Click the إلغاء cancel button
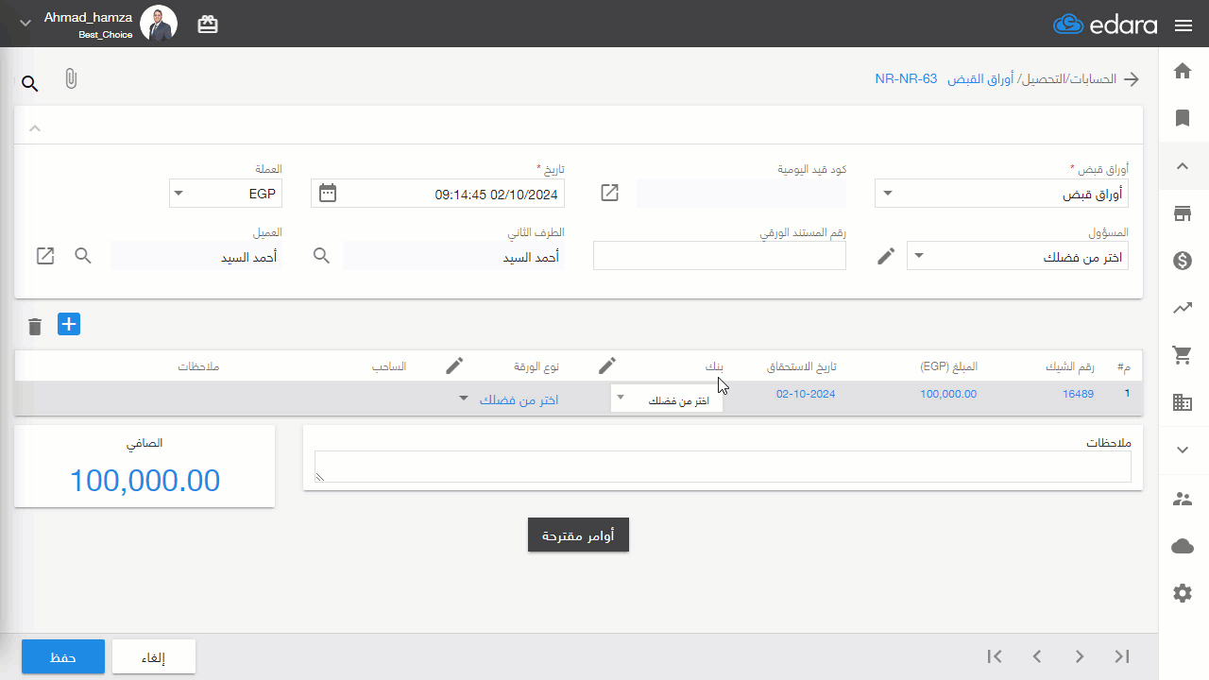The width and height of the screenshot is (1209, 680). coord(154,656)
